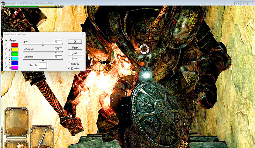Confirm with the OK button
The width and height of the screenshot is (255, 148).
coord(75,42)
